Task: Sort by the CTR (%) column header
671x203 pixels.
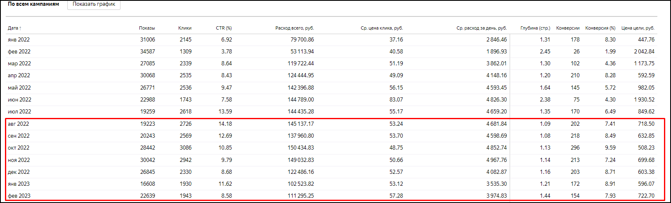Action: (224, 28)
